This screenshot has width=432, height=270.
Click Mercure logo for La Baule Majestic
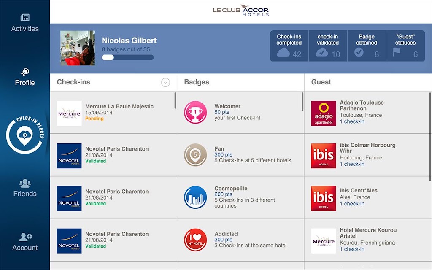click(x=69, y=113)
